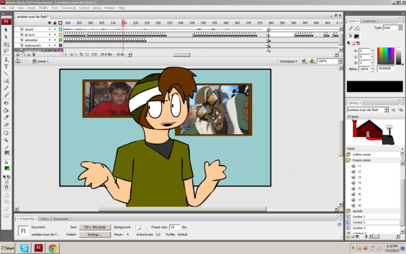The height and width of the screenshot is (254, 406).
Task: Toggle lock dot for sound layer
Action: [x=55, y=30]
